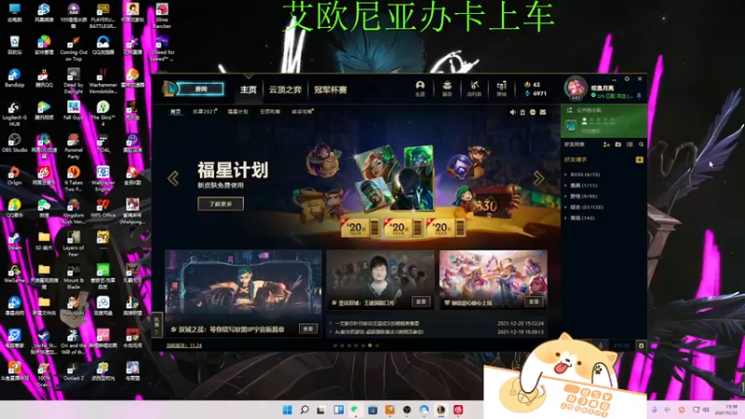Click the printer-like icon next to the speaker
745x419 pixels.
(x=522, y=112)
